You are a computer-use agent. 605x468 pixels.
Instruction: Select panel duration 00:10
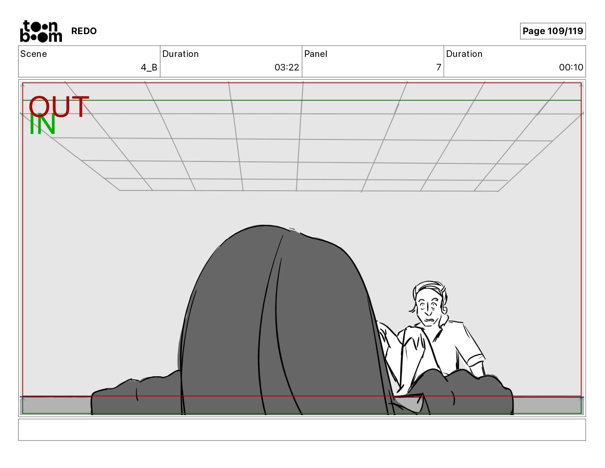pos(571,68)
